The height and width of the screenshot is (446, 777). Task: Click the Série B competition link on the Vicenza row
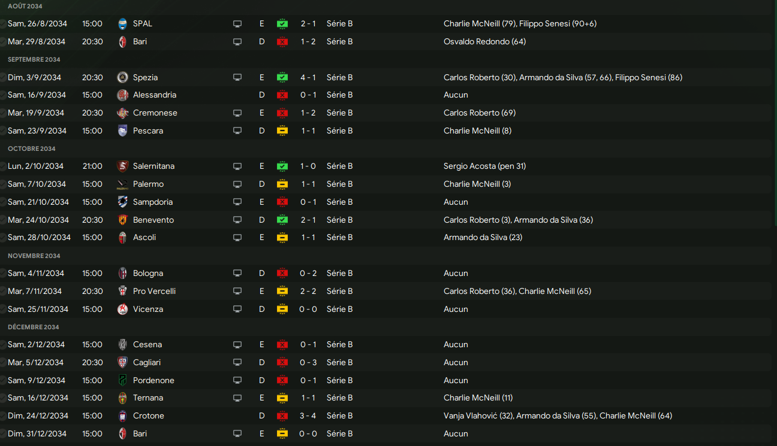[x=339, y=309]
